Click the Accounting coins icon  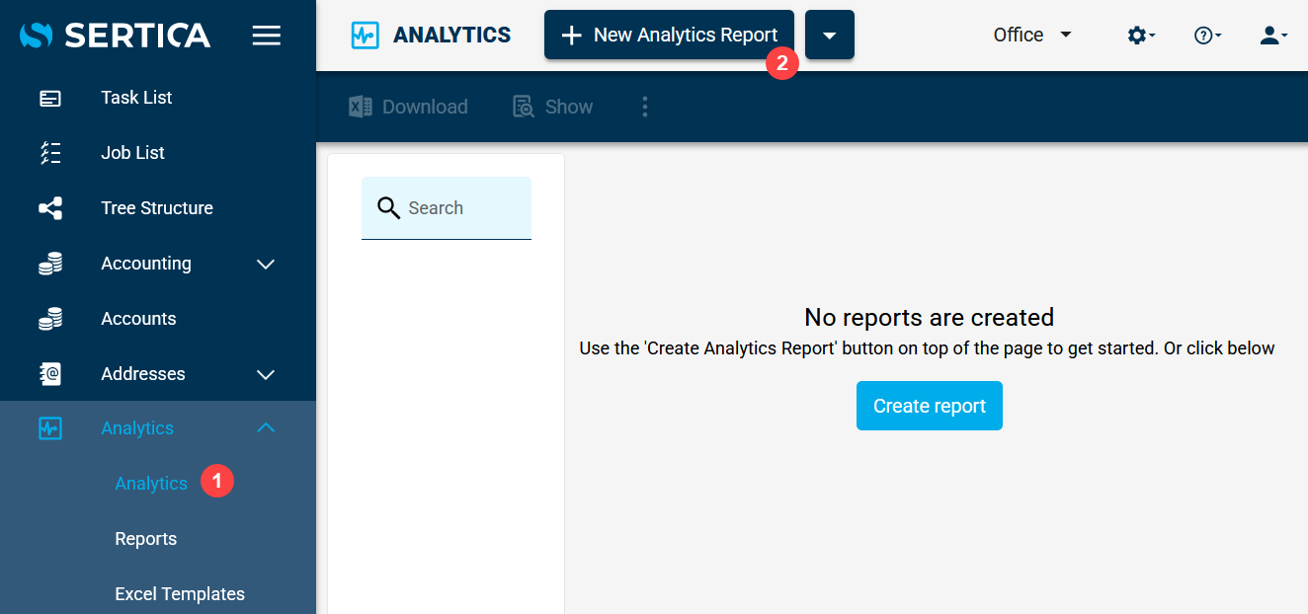pyautogui.click(x=50, y=264)
